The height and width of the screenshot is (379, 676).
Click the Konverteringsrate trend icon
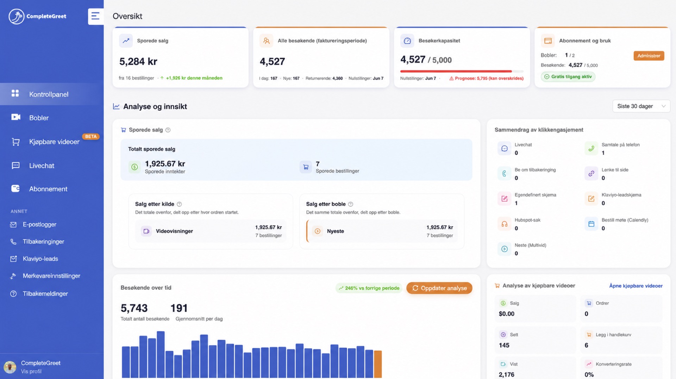589,364
